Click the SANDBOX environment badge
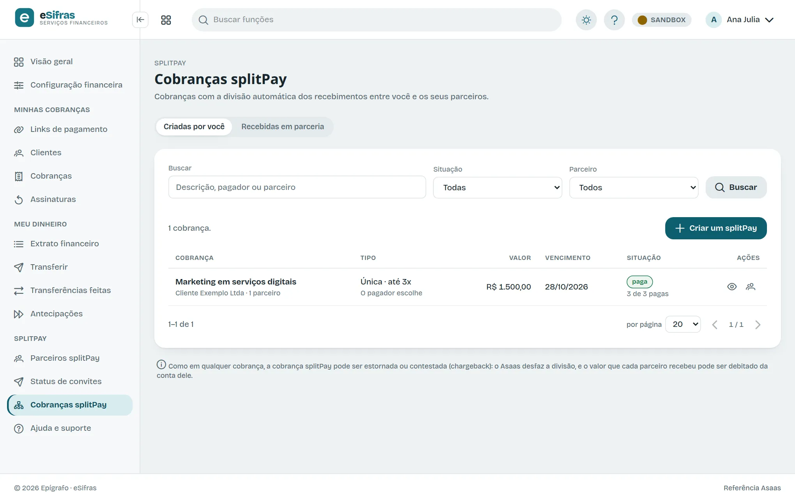Viewport: 795px width, 502px height. (662, 20)
